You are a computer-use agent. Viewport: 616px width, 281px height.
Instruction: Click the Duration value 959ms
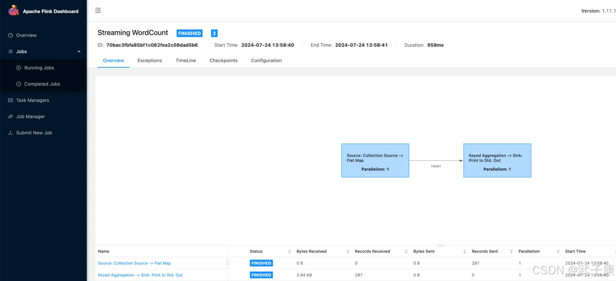click(435, 45)
